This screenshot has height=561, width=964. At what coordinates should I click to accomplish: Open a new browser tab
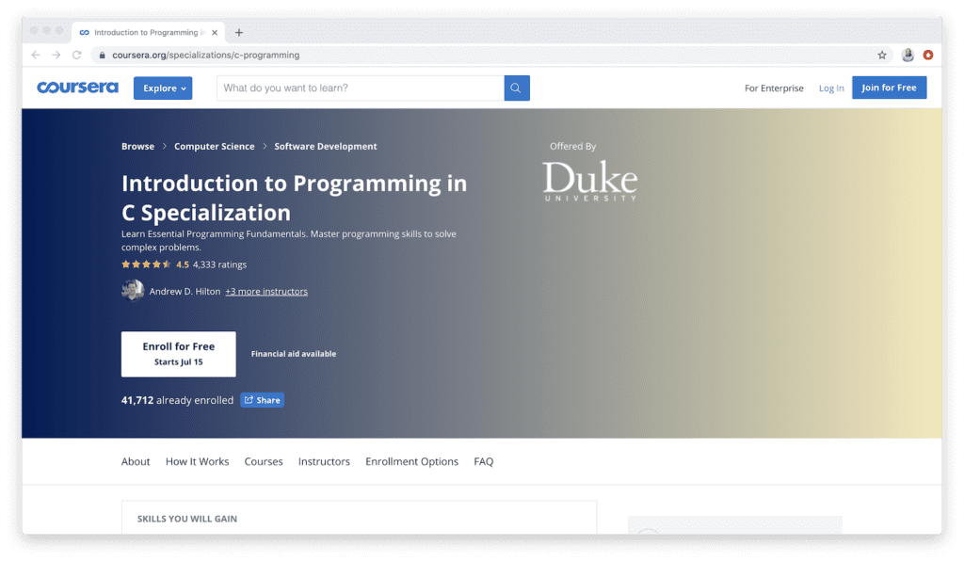238,33
